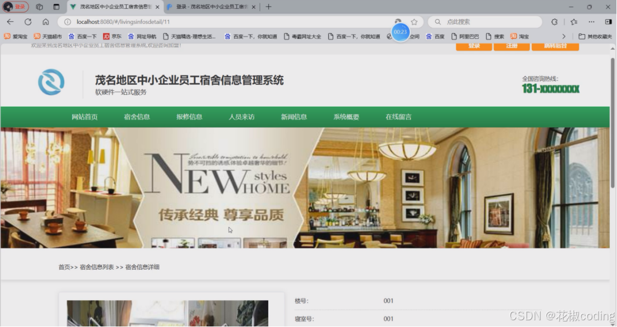Open the 天猫超市 bookmark
The width and height of the screenshot is (617, 327).
coord(35,36)
